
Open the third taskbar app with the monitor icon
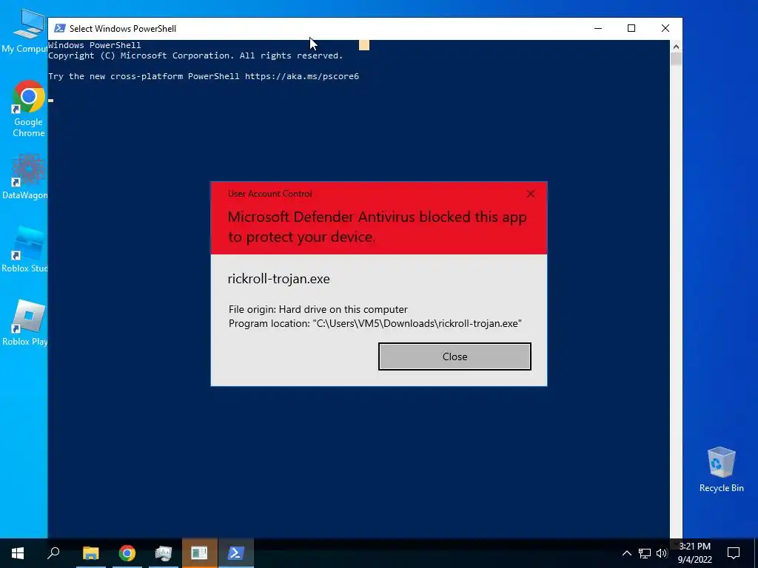(164, 553)
